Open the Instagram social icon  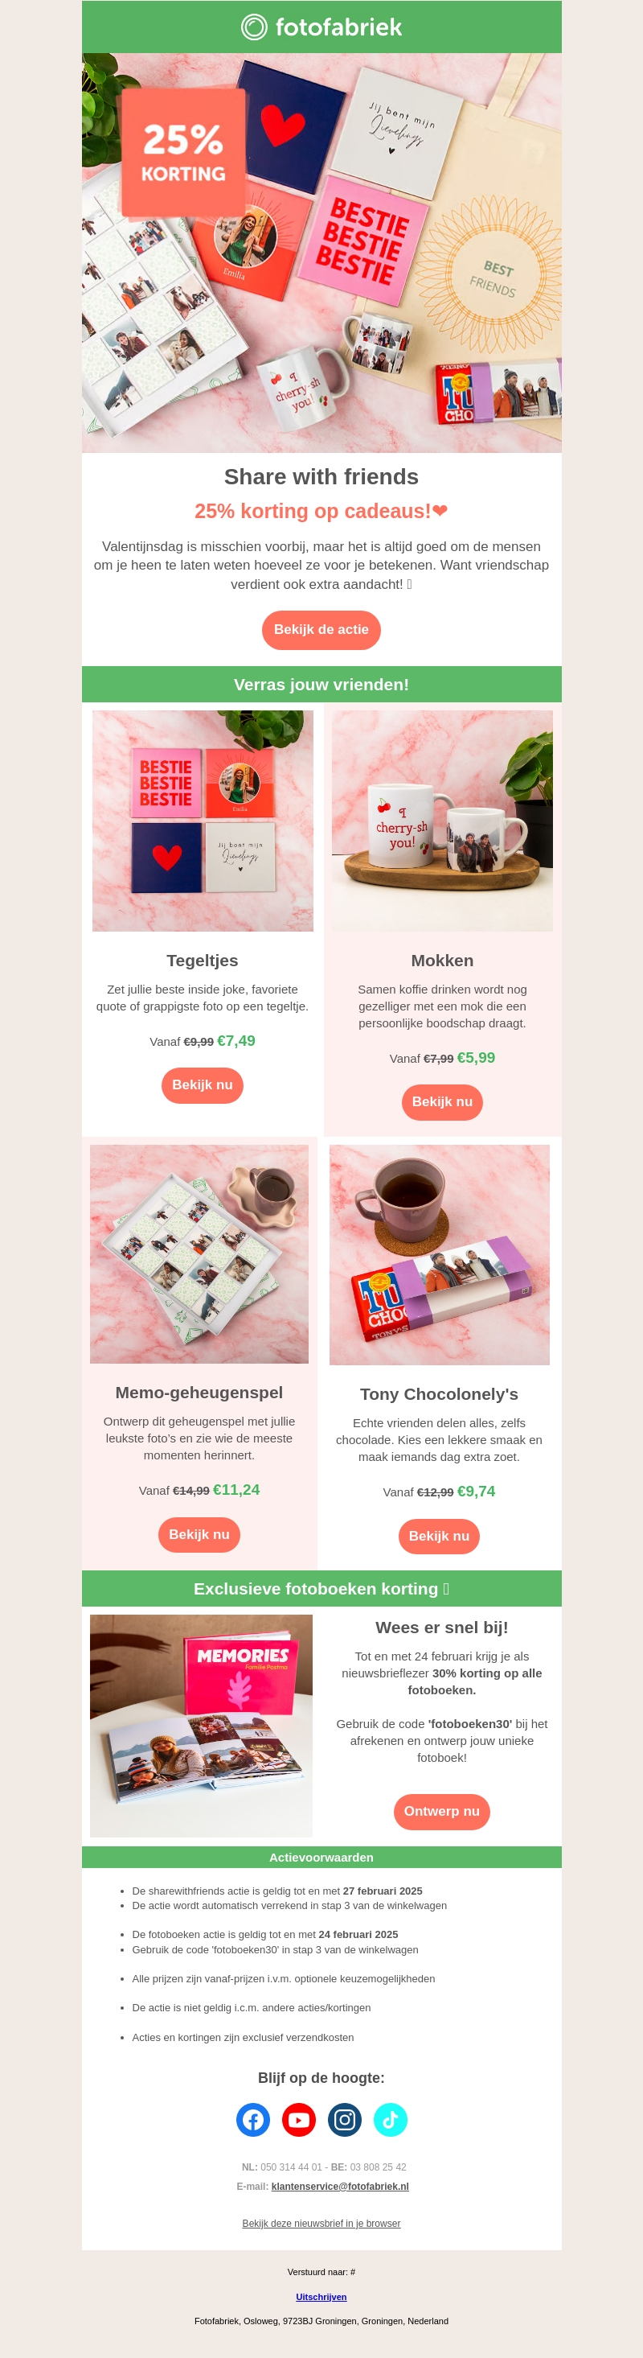tap(345, 2119)
